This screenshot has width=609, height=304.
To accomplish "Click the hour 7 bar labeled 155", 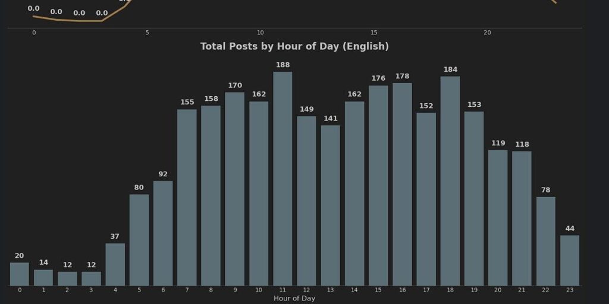I will (187, 197).
